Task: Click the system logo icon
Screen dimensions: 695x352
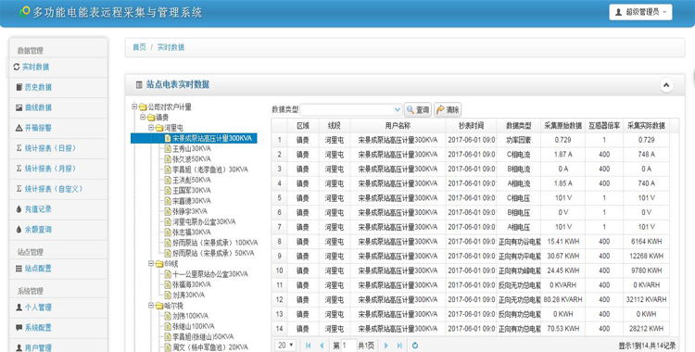Action: [x=25, y=11]
